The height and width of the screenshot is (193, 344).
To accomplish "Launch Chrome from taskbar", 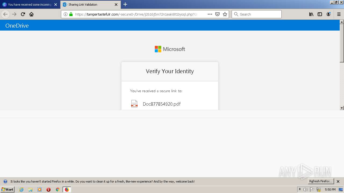I will tap(58, 190).
